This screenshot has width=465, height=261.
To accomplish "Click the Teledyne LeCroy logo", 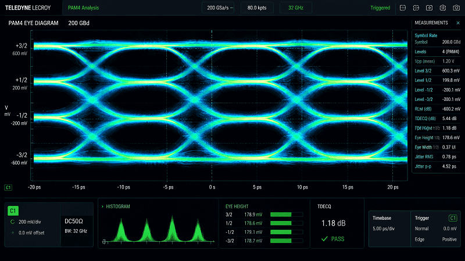I will 28,8.
